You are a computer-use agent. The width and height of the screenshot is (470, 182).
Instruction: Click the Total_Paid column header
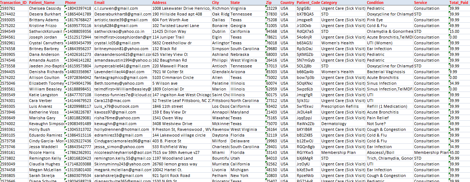[x=459, y=3]
